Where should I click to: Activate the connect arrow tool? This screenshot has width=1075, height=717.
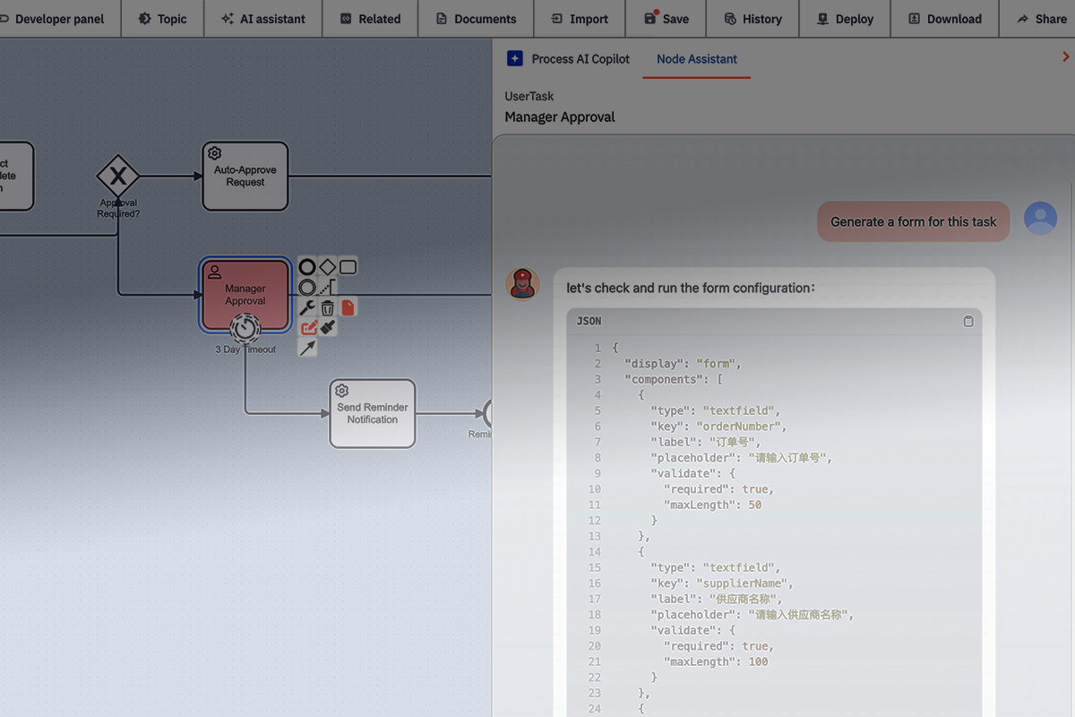coord(307,348)
